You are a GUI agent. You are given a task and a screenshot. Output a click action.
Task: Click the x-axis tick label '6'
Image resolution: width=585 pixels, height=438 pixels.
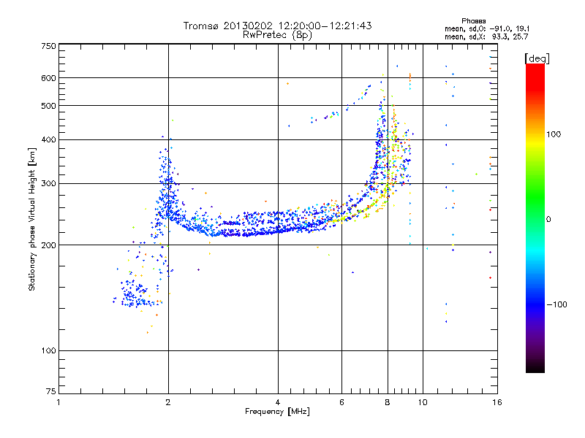(341, 402)
